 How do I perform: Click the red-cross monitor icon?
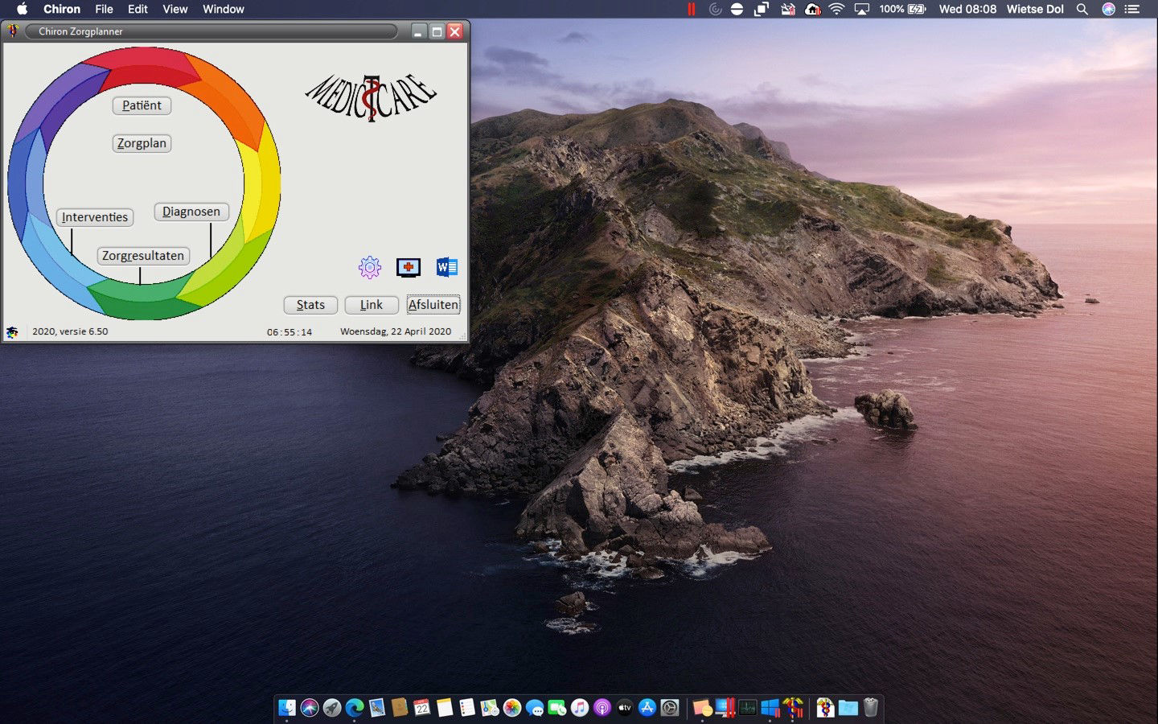(409, 267)
